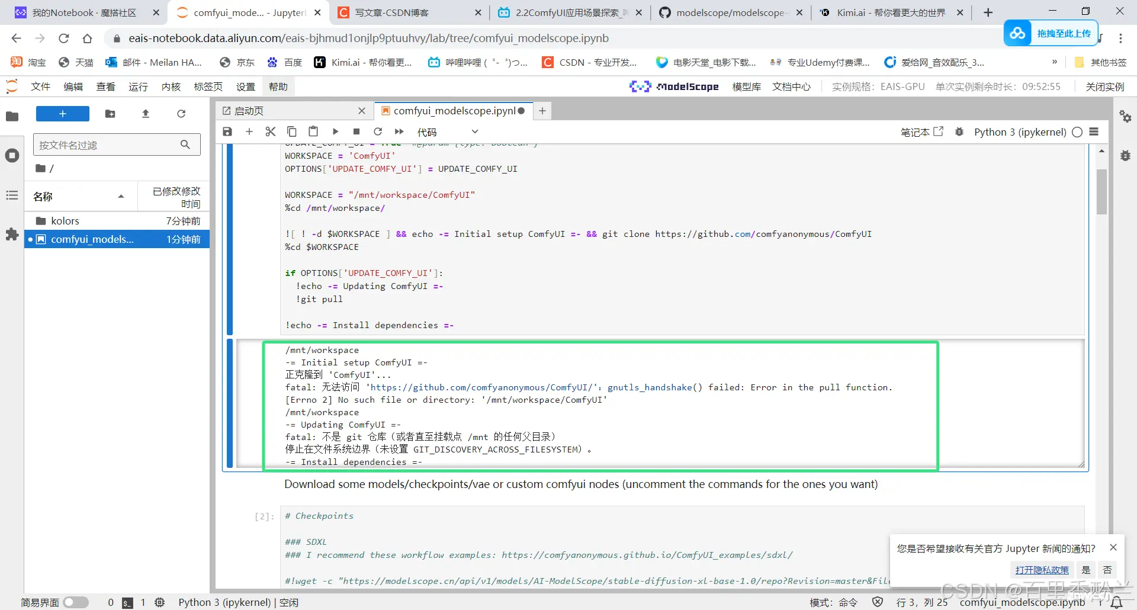The height and width of the screenshot is (610, 1137).
Task: Add a new launcher tab with plus
Action: [x=542, y=111]
